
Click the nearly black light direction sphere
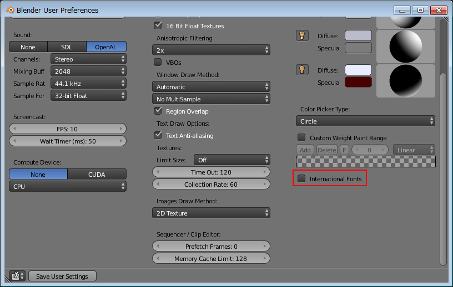pyautogui.click(x=406, y=81)
